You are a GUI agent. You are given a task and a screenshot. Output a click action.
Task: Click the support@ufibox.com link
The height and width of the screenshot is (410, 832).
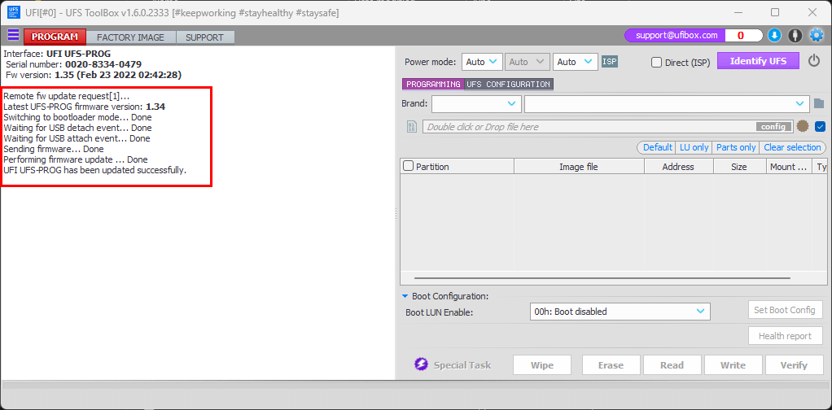coord(677,36)
